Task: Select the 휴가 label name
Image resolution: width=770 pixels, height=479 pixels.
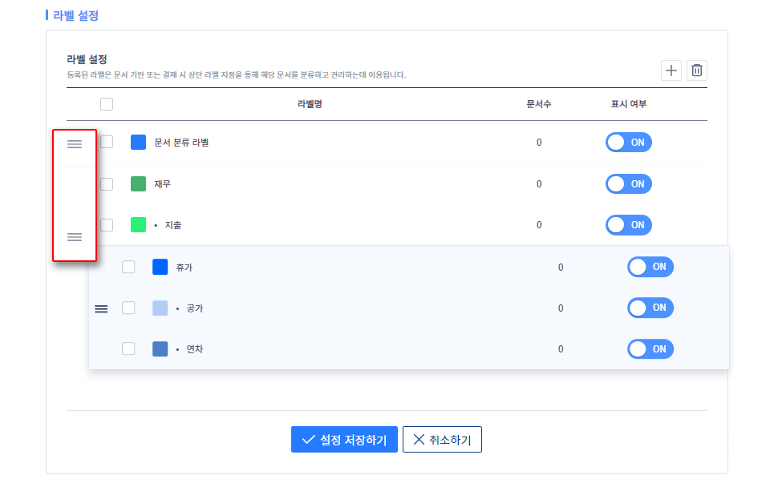Action: tap(184, 268)
